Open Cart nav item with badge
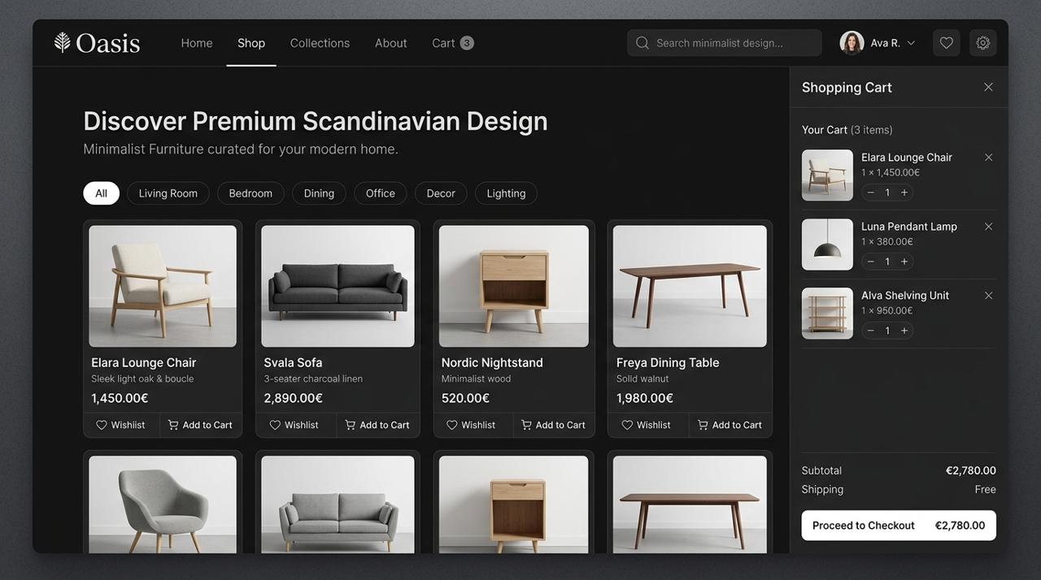 click(452, 43)
